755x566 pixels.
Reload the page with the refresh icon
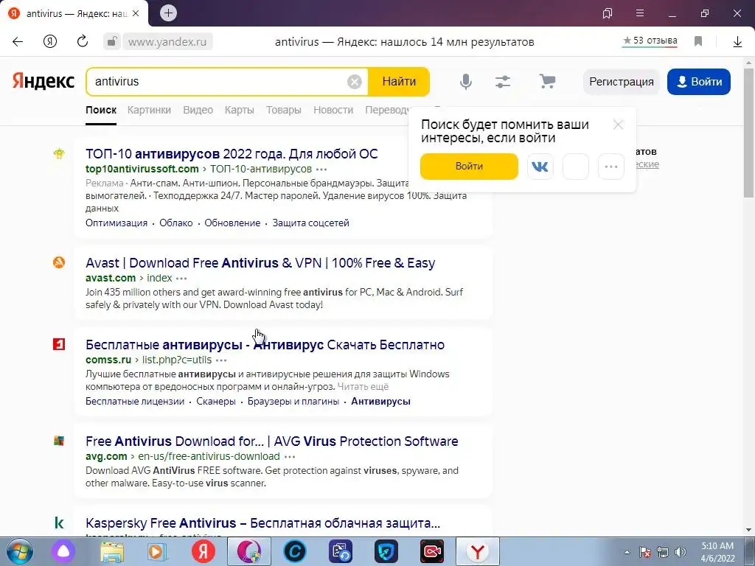(x=83, y=41)
